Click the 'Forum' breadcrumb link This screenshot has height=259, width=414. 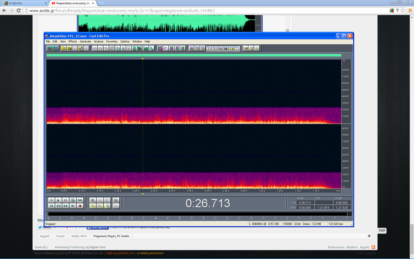coord(60,236)
